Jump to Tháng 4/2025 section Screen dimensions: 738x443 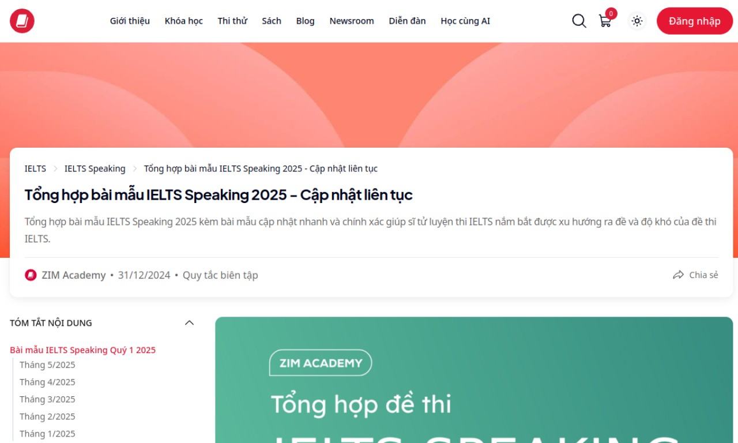pyautogui.click(x=47, y=382)
